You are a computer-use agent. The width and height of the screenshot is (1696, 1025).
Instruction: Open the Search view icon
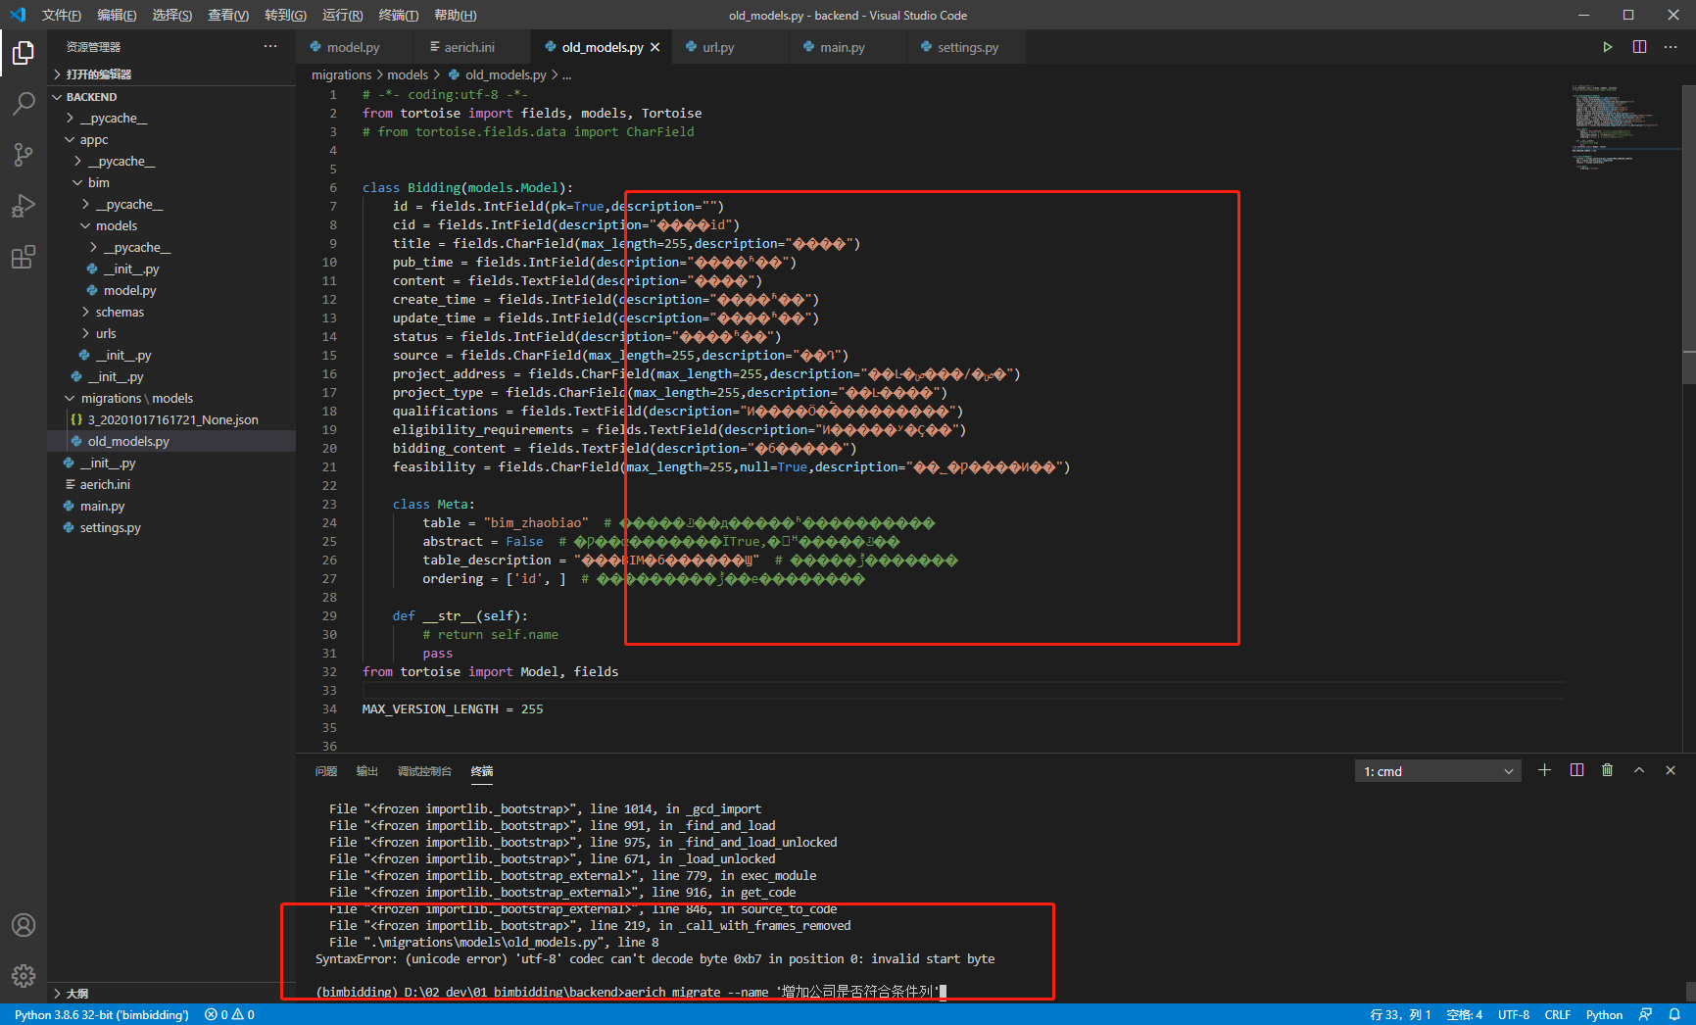click(24, 103)
